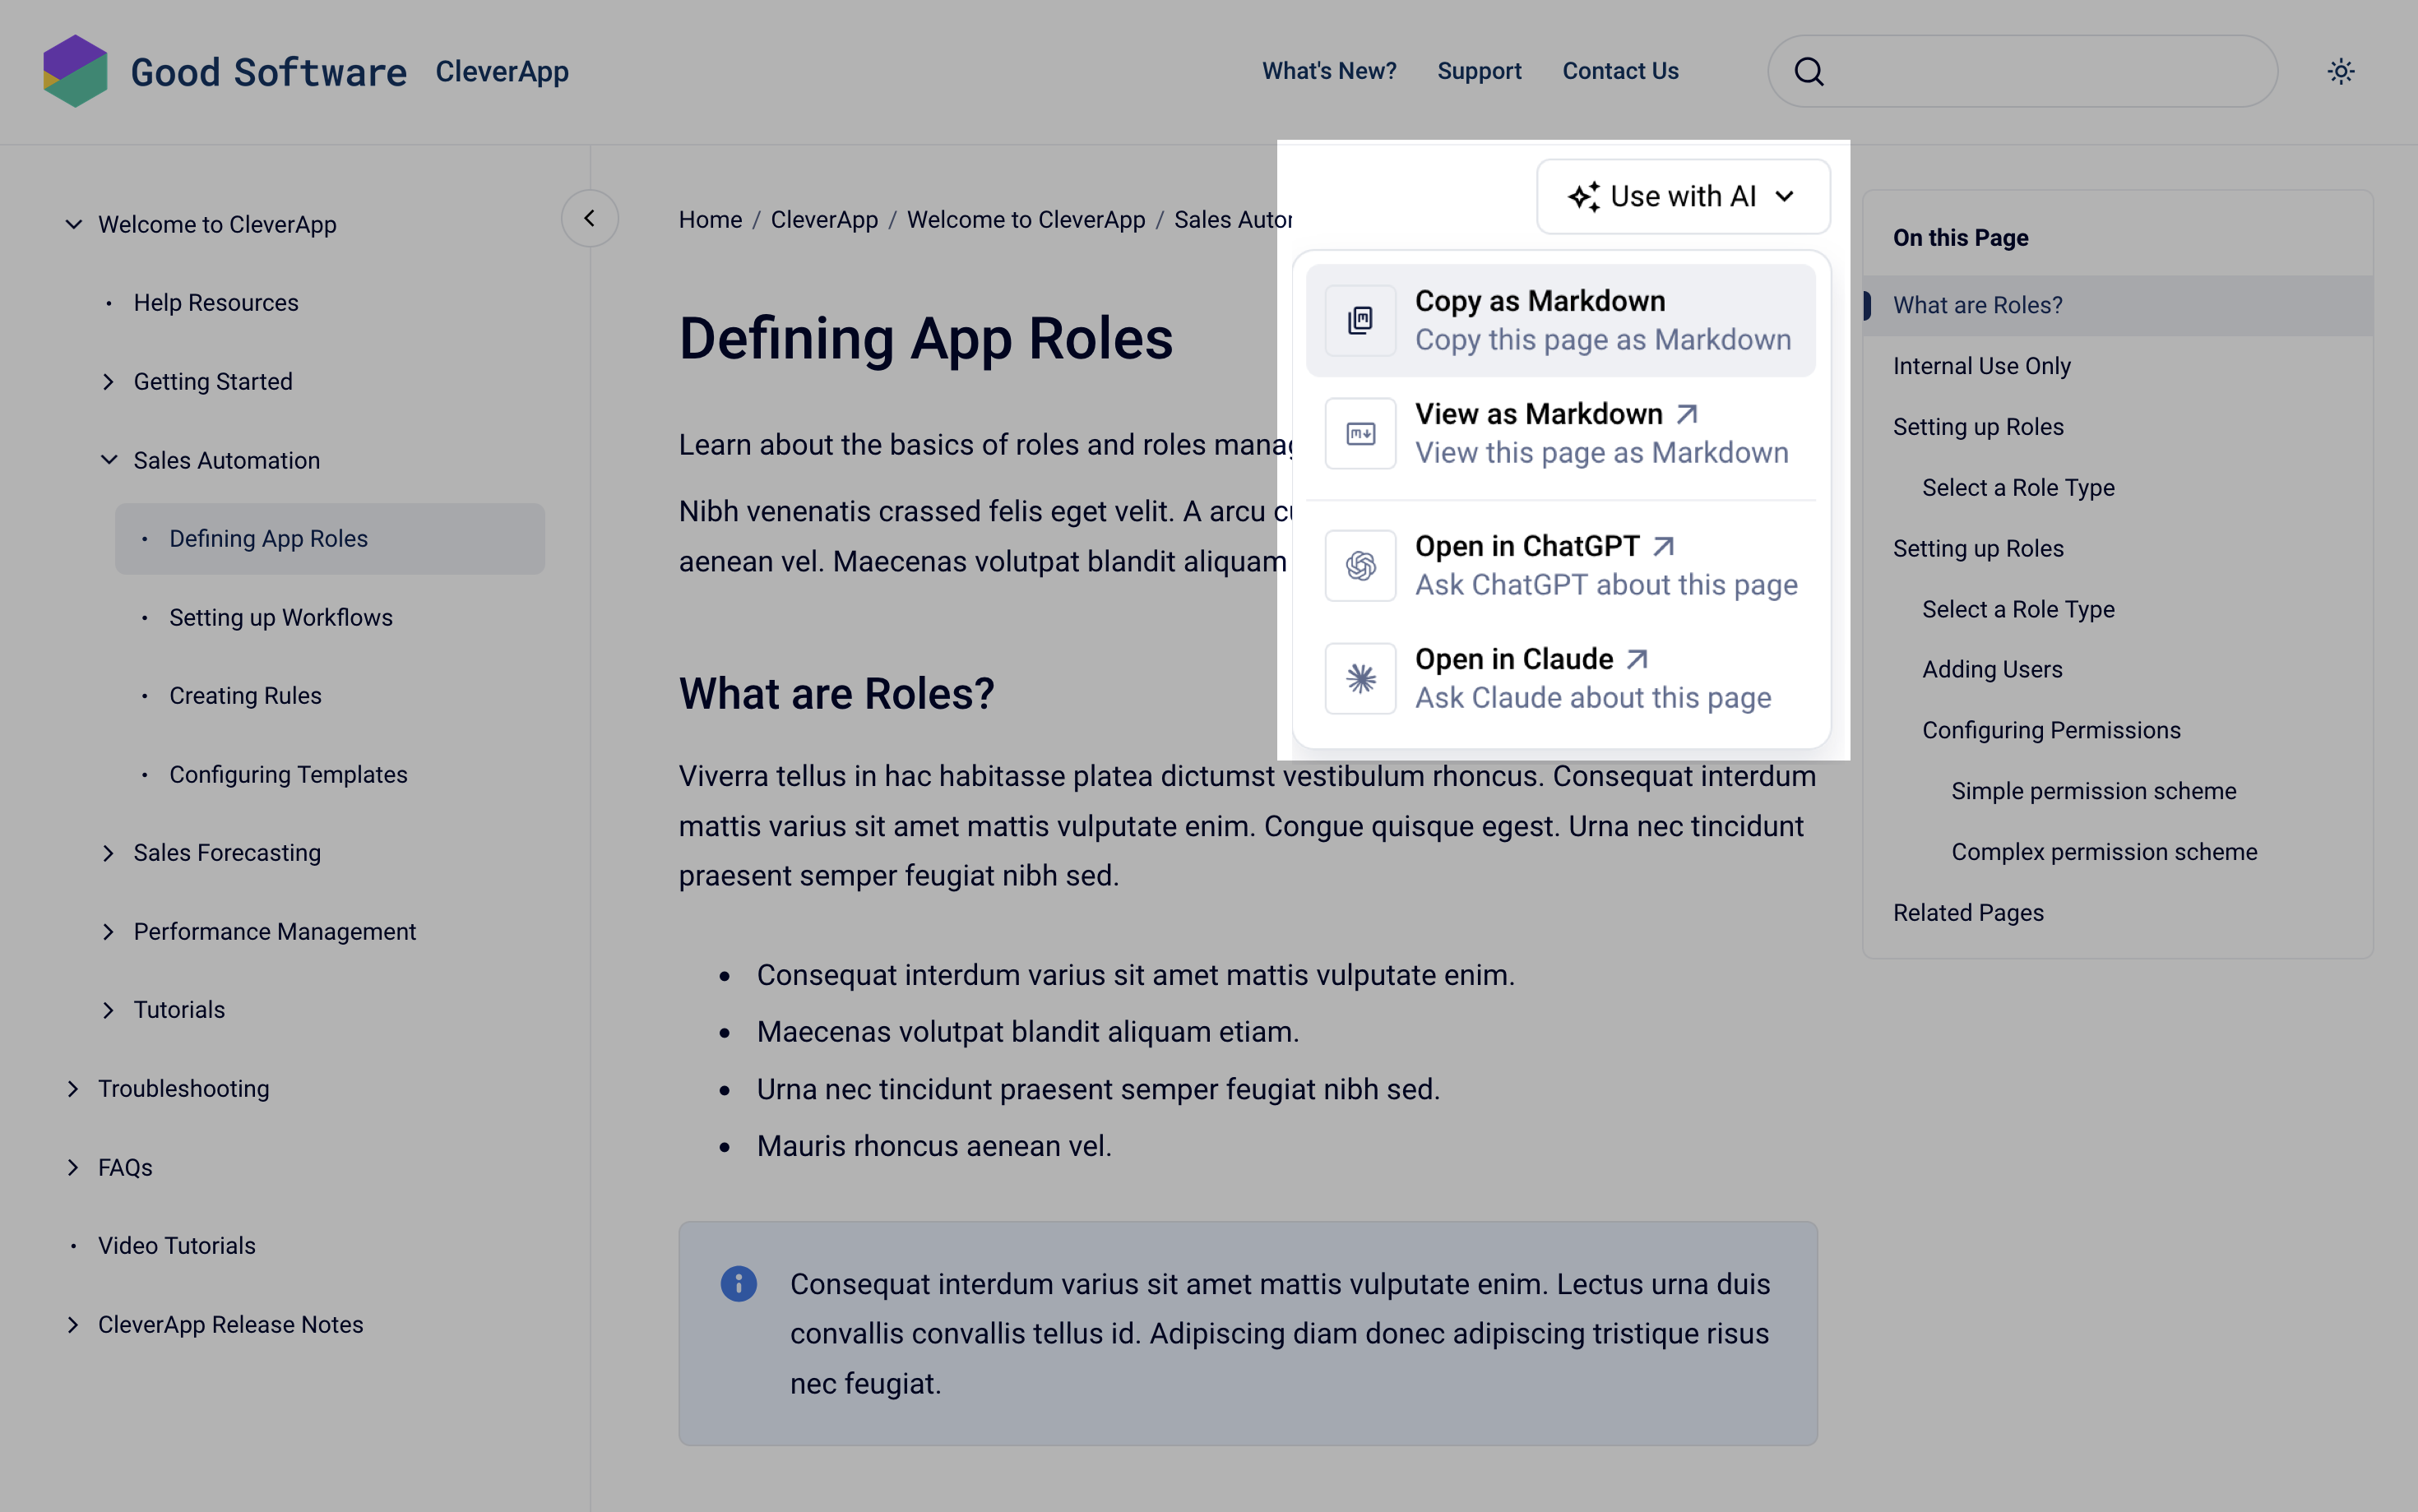Open Defining App Roles sidebar page

point(330,539)
